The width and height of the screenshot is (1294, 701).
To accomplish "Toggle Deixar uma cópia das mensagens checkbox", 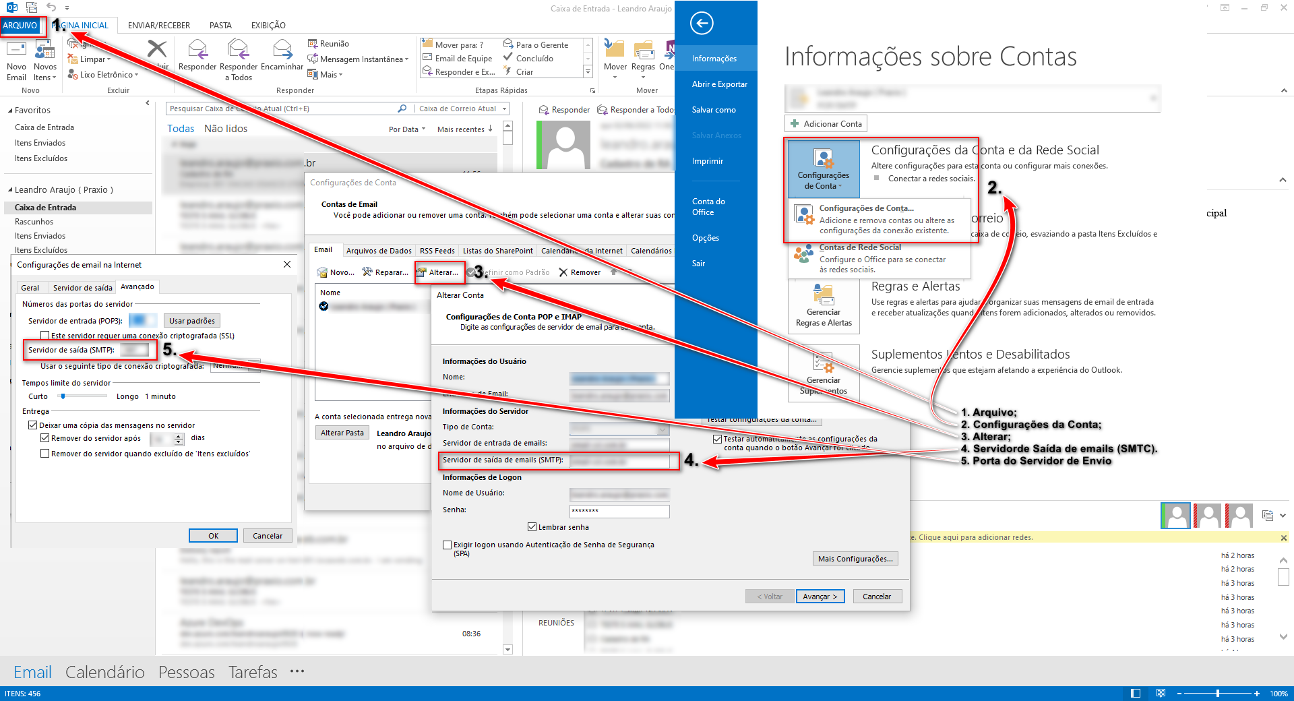I will (x=32, y=425).
